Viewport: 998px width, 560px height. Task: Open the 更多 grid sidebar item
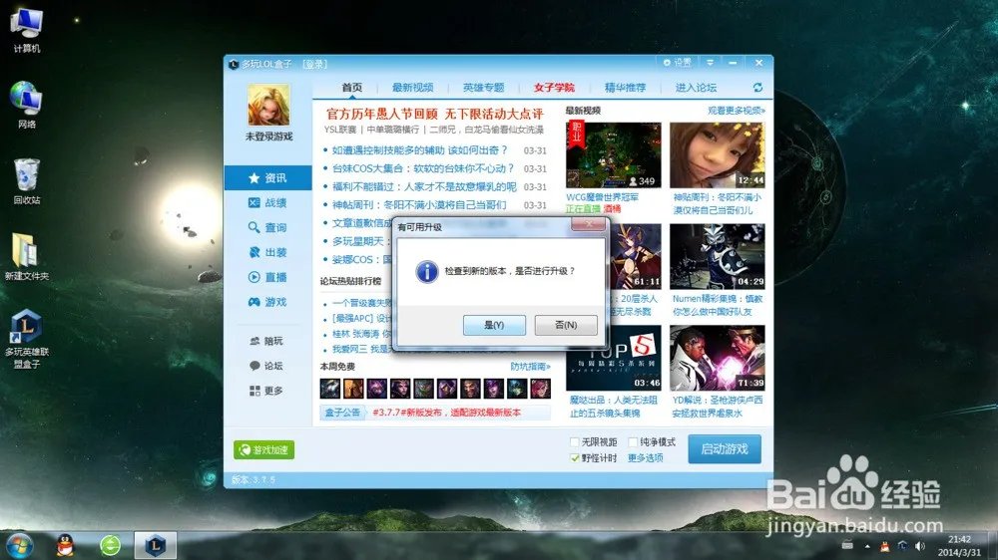coord(266,391)
